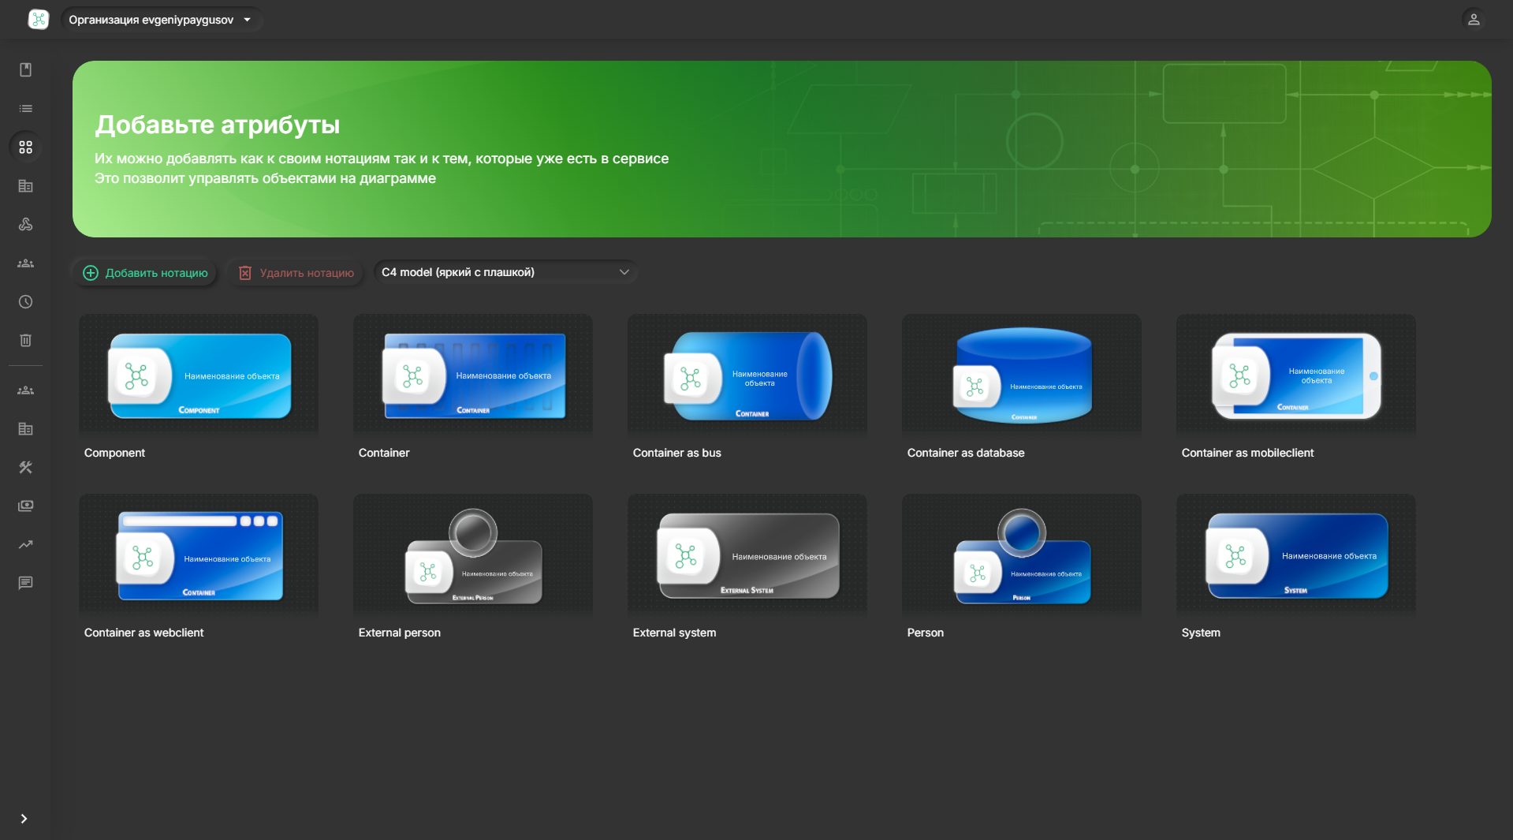
Task: Open the bookmark icon in sidebar
Action: [25, 70]
